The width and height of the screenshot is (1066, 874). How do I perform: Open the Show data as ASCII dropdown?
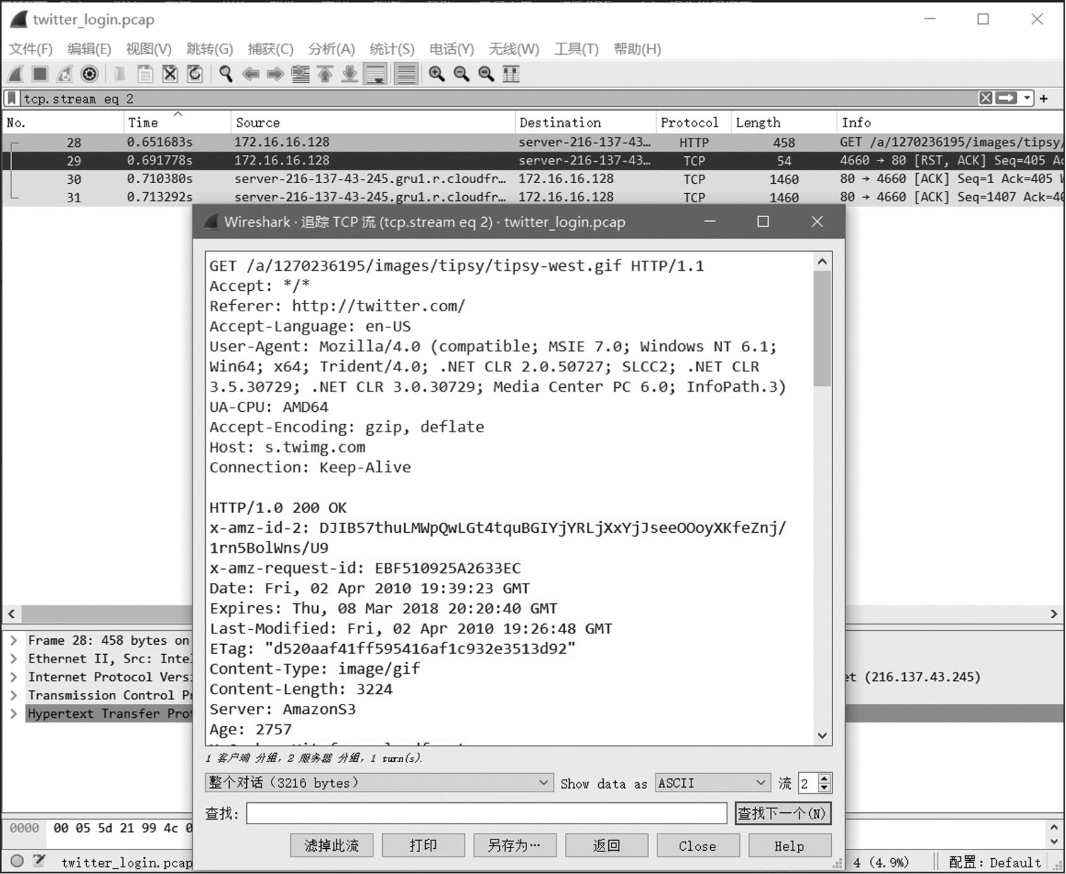(x=712, y=783)
